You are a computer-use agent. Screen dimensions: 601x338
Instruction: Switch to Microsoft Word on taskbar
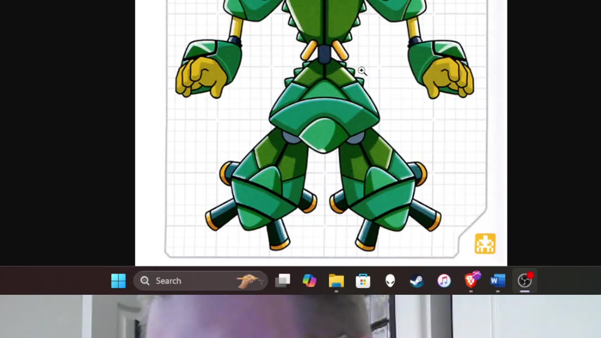(497, 281)
